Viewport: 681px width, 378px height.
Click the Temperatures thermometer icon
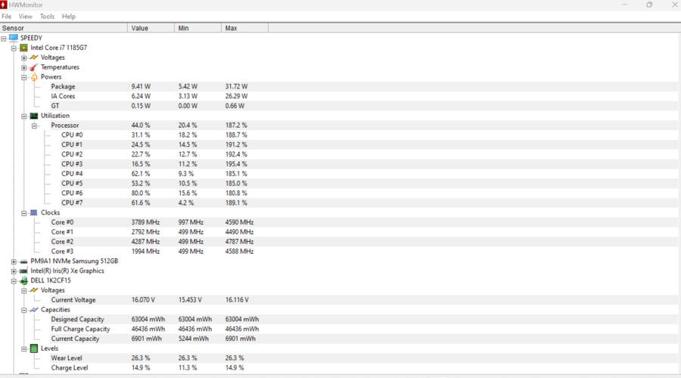pos(33,67)
